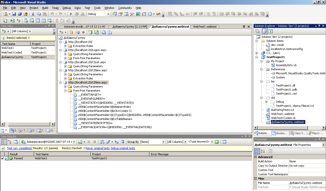
Task: Click the Run Tests icon in Test Results toolbar
Action: (x=80, y=142)
